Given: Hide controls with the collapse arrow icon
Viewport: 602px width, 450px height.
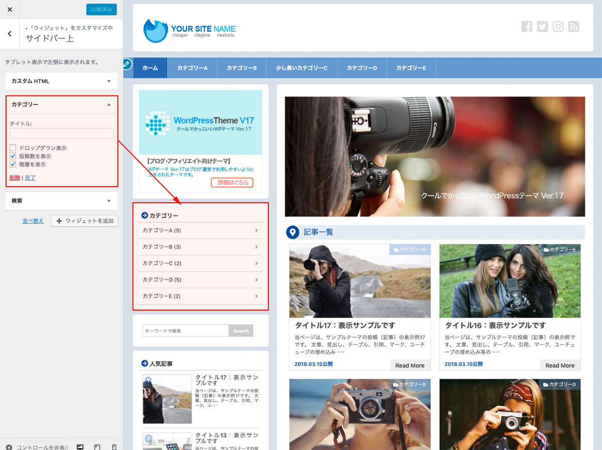Looking at the screenshot, I should (x=9, y=447).
